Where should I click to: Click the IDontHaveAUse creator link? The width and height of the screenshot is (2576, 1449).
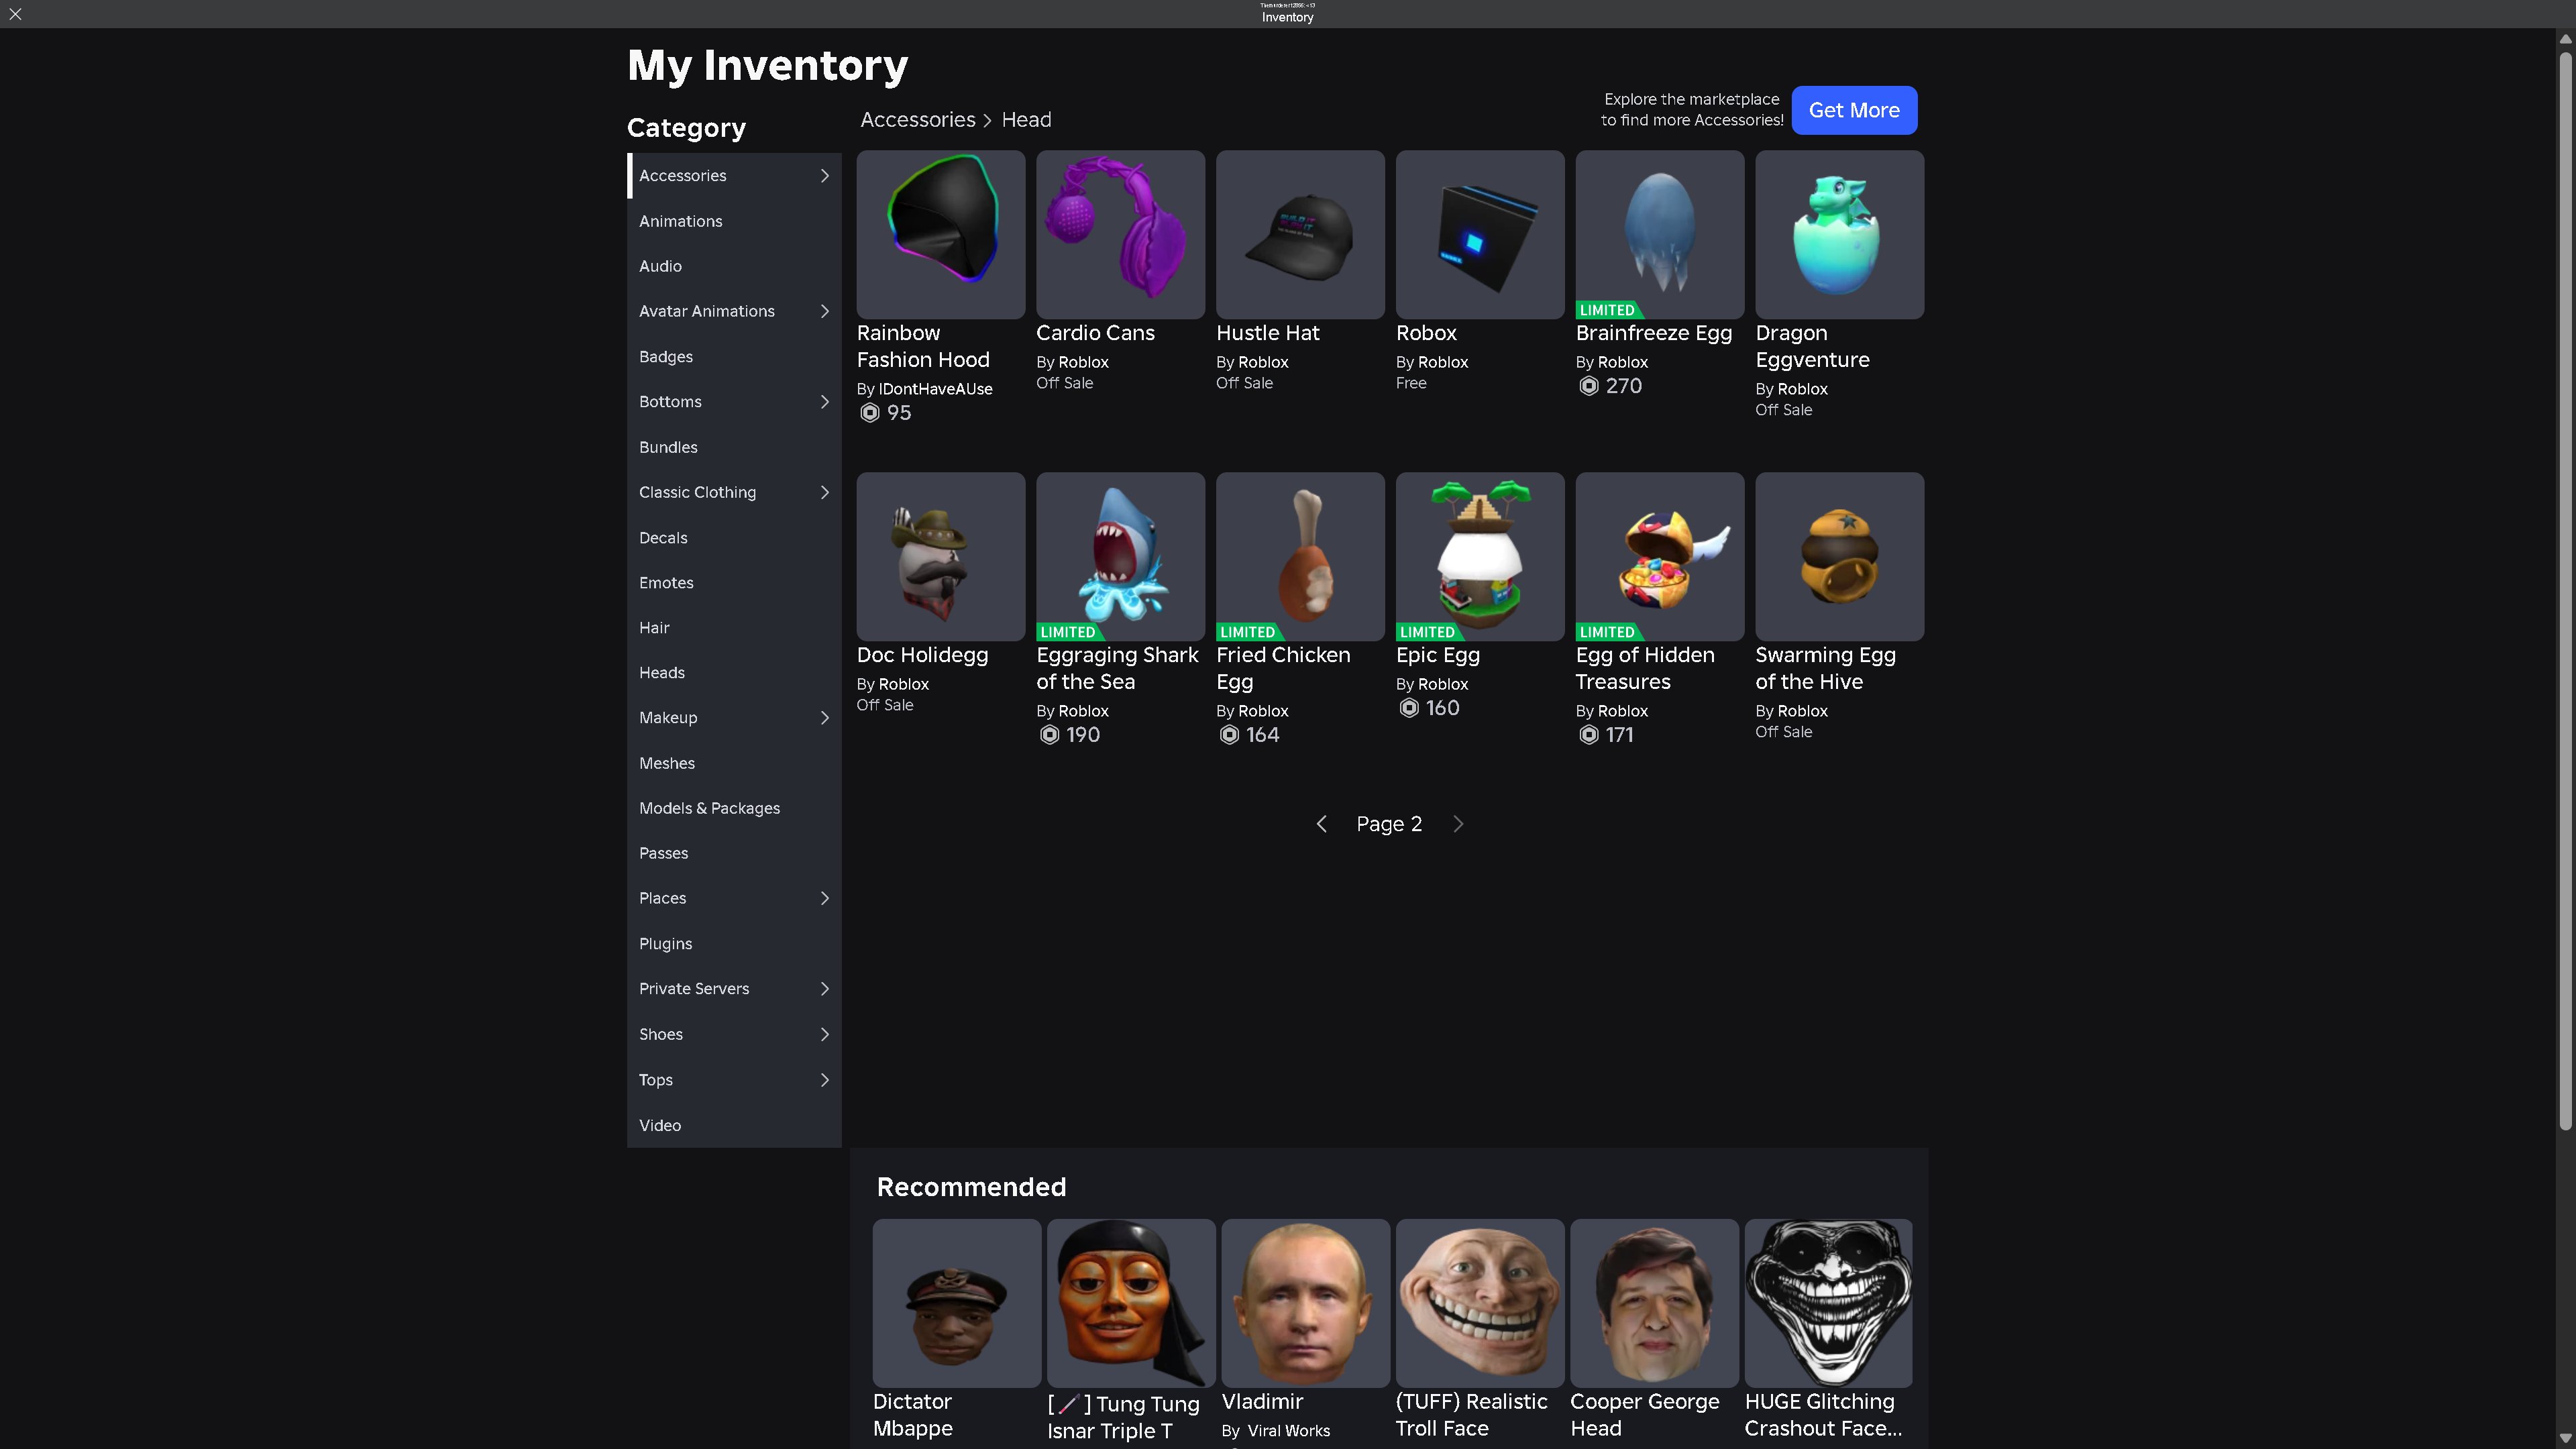point(935,389)
